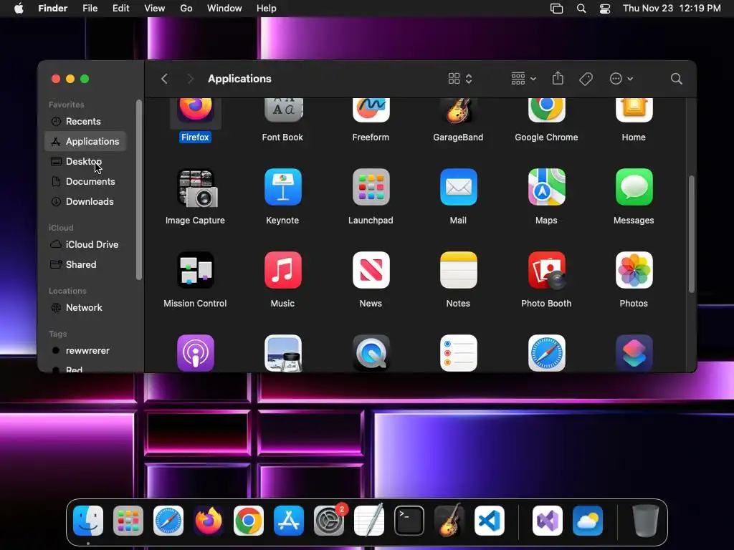
Task: Open the Freeform app icon
Action: 371,110
